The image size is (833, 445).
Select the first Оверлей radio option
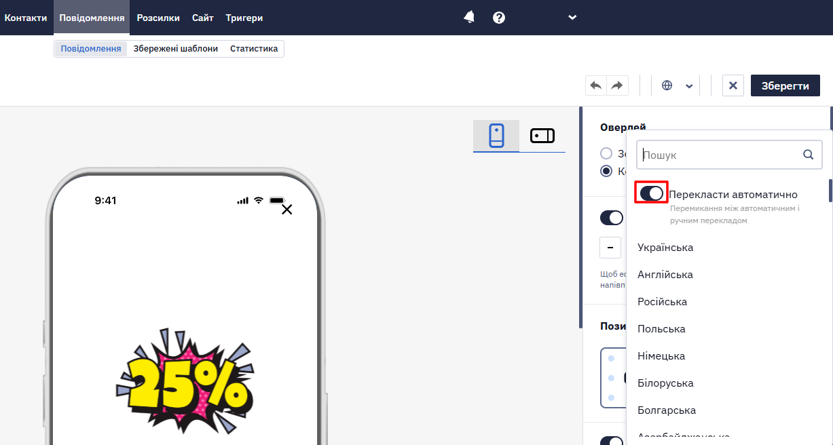[x=606, y=153]
